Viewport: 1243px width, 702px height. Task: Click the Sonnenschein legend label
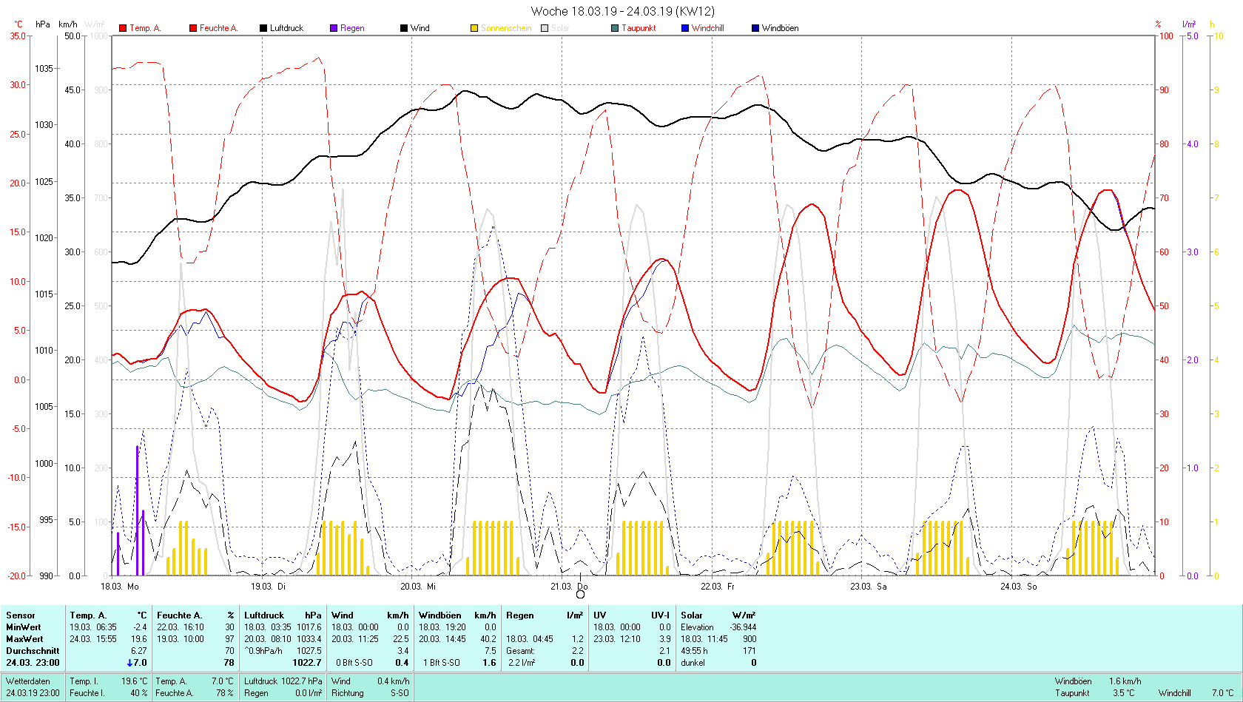506,28
